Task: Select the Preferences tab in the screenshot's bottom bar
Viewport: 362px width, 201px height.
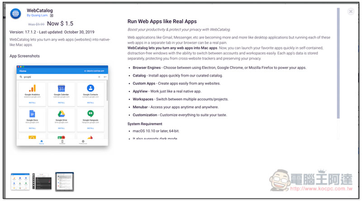Action: coord(83,142)
